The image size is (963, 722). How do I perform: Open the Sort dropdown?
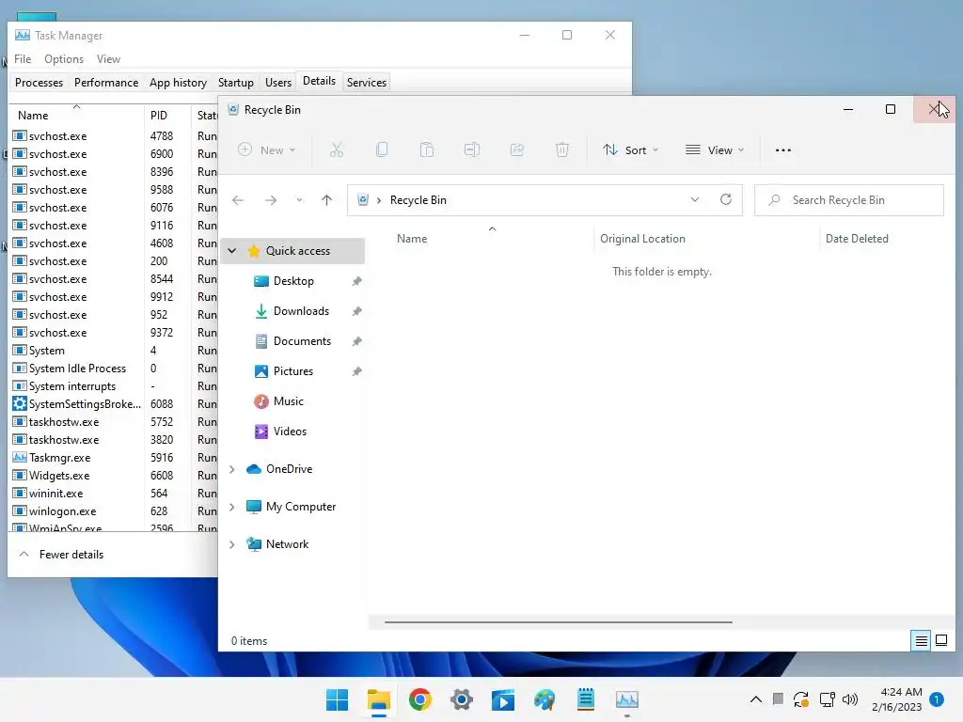point(631,149)
